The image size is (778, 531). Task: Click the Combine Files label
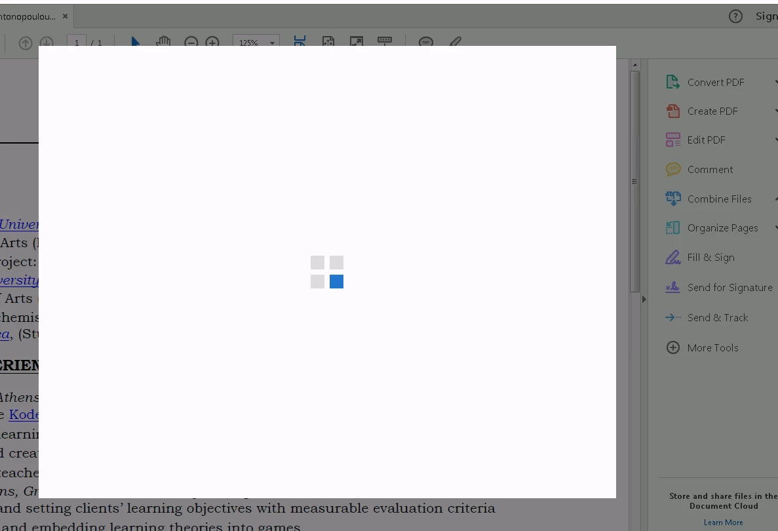tap(719, 199)
